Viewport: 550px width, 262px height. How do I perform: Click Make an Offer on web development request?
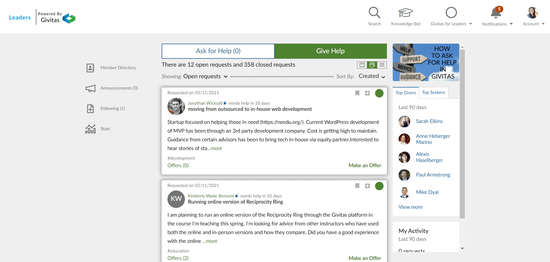click(x=365, y=165)
